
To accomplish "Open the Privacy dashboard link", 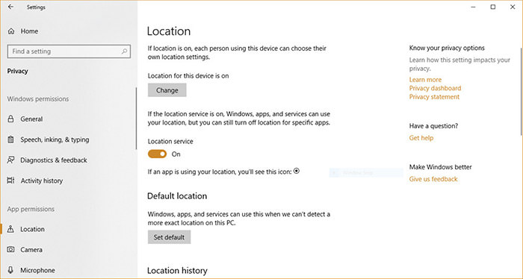I will [x=435, y=88].
